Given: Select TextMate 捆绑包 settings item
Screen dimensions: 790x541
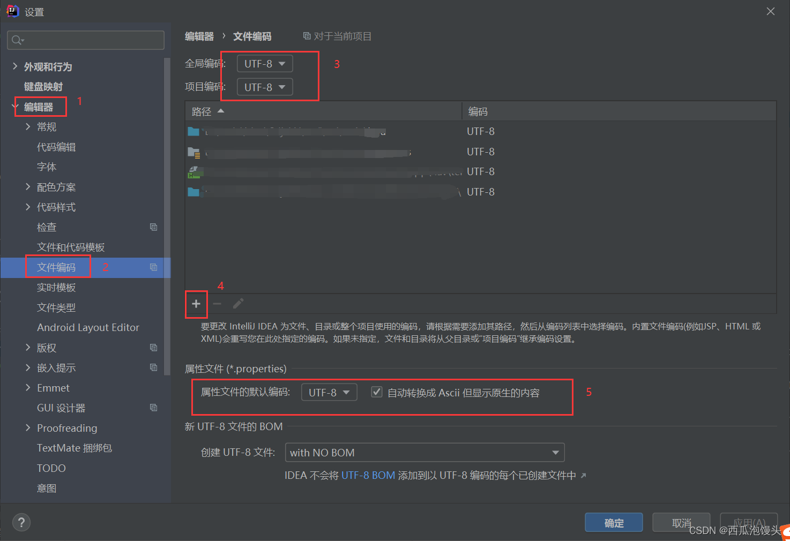Looking at the screenshot, I should pyautogui.click(x=74, y=448).
